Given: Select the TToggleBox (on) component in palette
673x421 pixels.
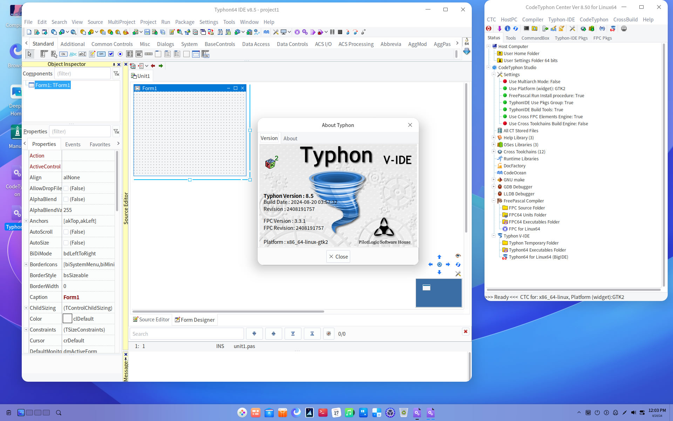Looking at the screenshot, I should click(101, 54).
